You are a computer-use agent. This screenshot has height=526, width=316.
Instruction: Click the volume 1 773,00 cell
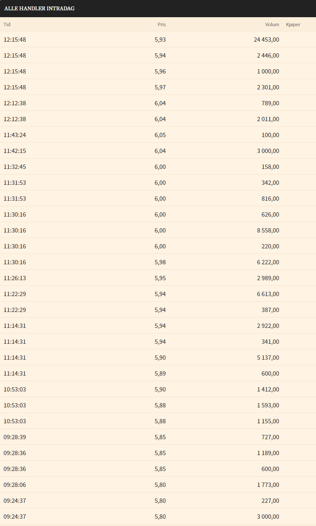point(268,485)
